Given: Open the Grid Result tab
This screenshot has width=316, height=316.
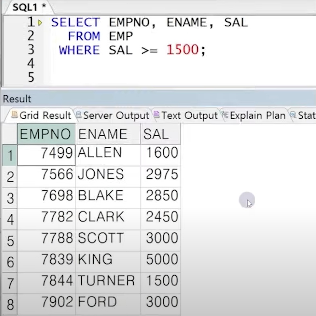Looking at the screenshot, I should (41, 116).
